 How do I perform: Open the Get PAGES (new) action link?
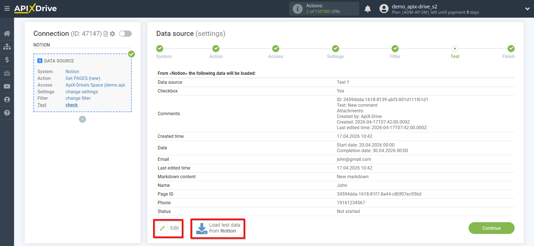[83, 78]
